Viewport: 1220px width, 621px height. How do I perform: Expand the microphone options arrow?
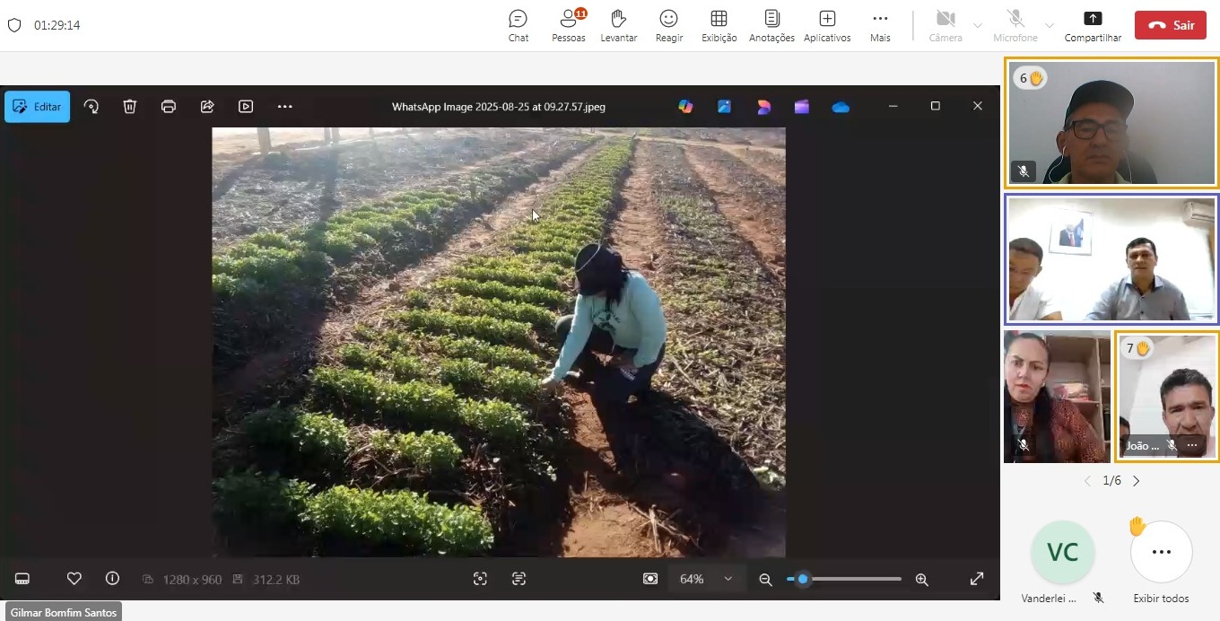1049,25
